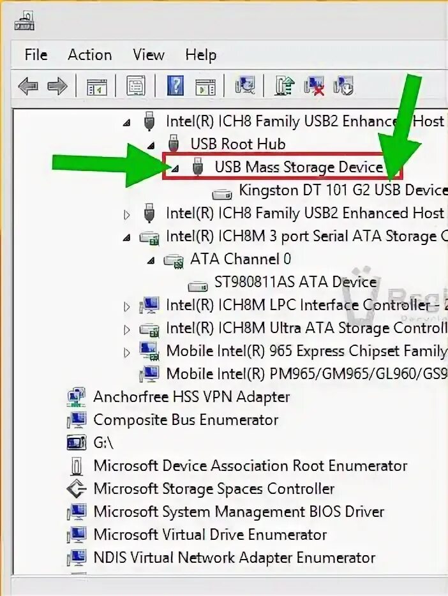Click the Uninstall device icon with red X

[x=314, y=86]
